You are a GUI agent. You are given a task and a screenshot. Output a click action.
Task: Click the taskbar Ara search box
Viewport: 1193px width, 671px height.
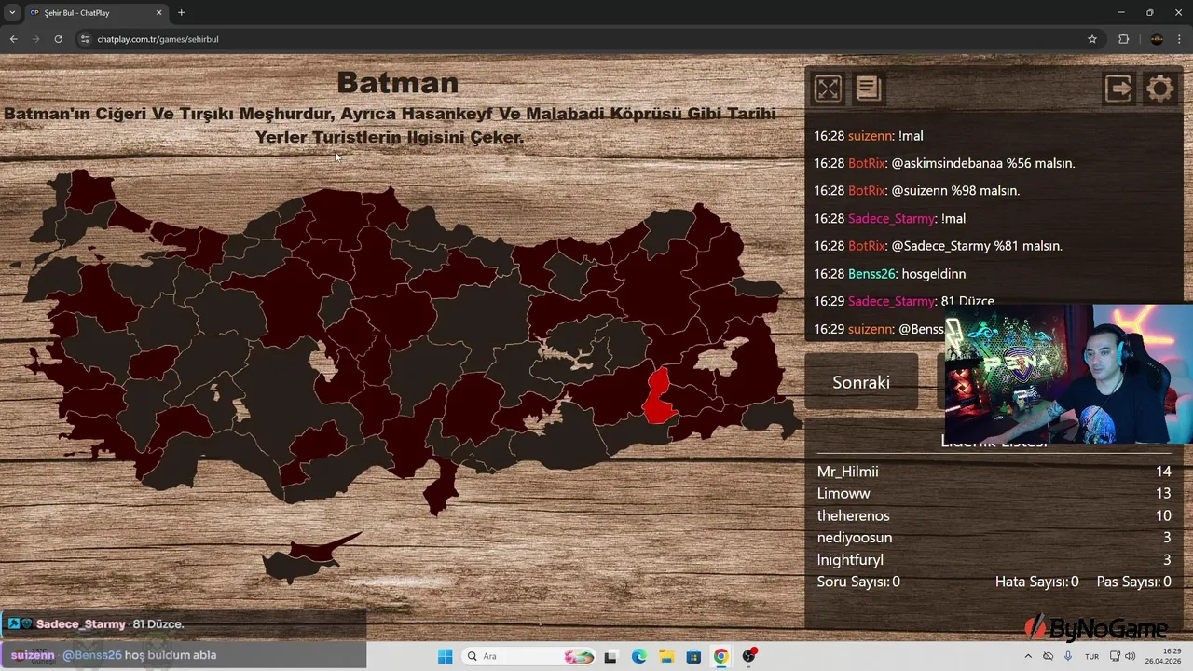(x=529, y=656)
